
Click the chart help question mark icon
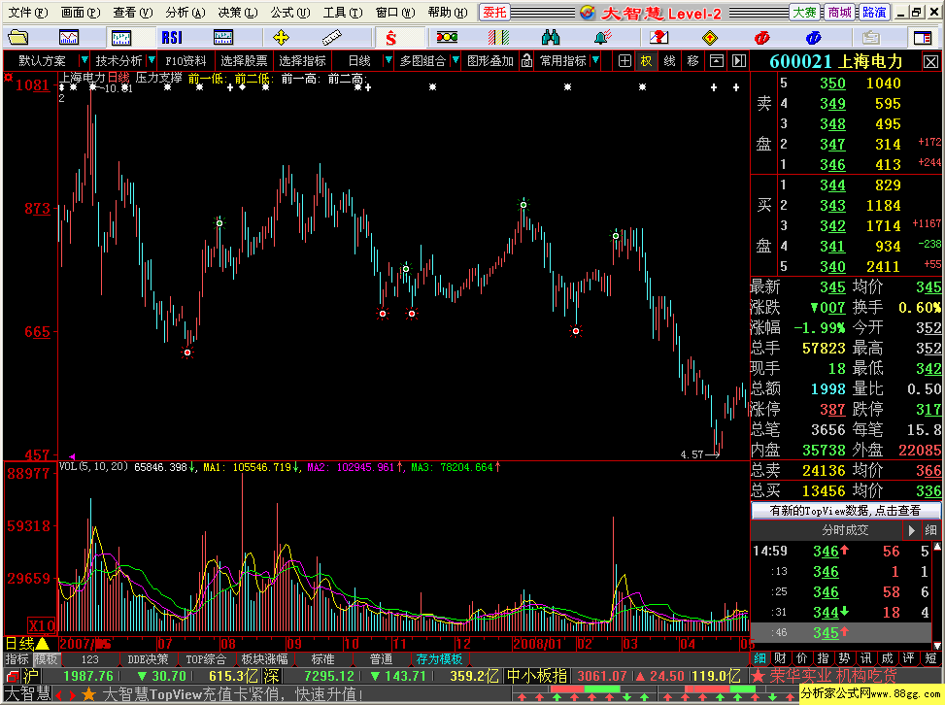coord(658,38)
